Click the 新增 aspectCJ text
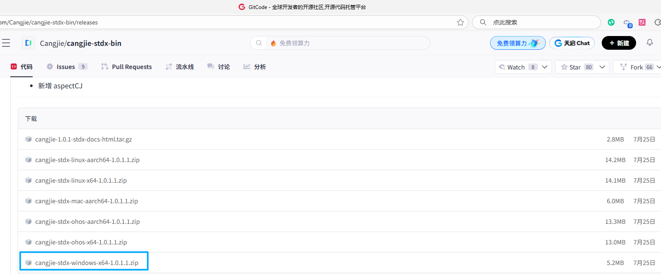Image resolution: width=661 pixels, height=274 pixels. tap(60, 86)
